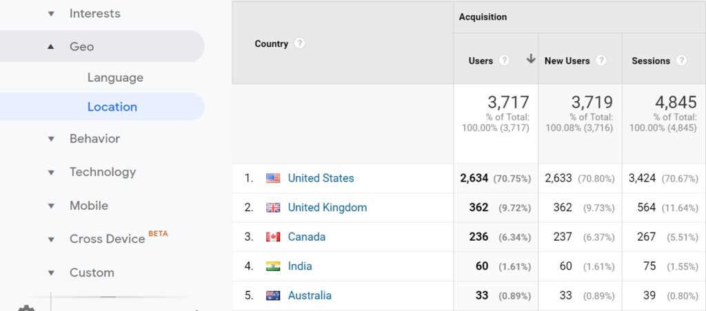Open the United Kingdom country link
Viewport: 706px width, 311px height.
point(327,207)
